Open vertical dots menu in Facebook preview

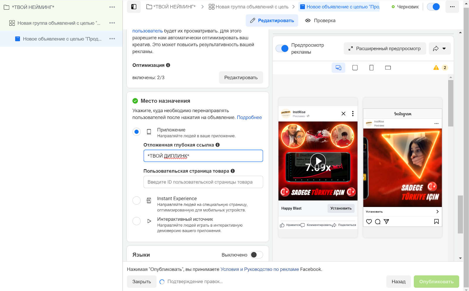tap(353, 114)
